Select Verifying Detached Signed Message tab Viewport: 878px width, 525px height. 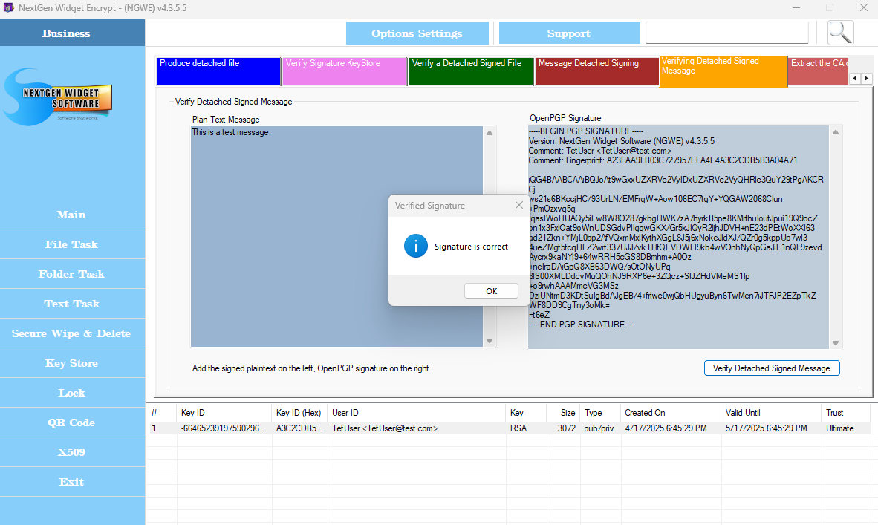(723, 71)
